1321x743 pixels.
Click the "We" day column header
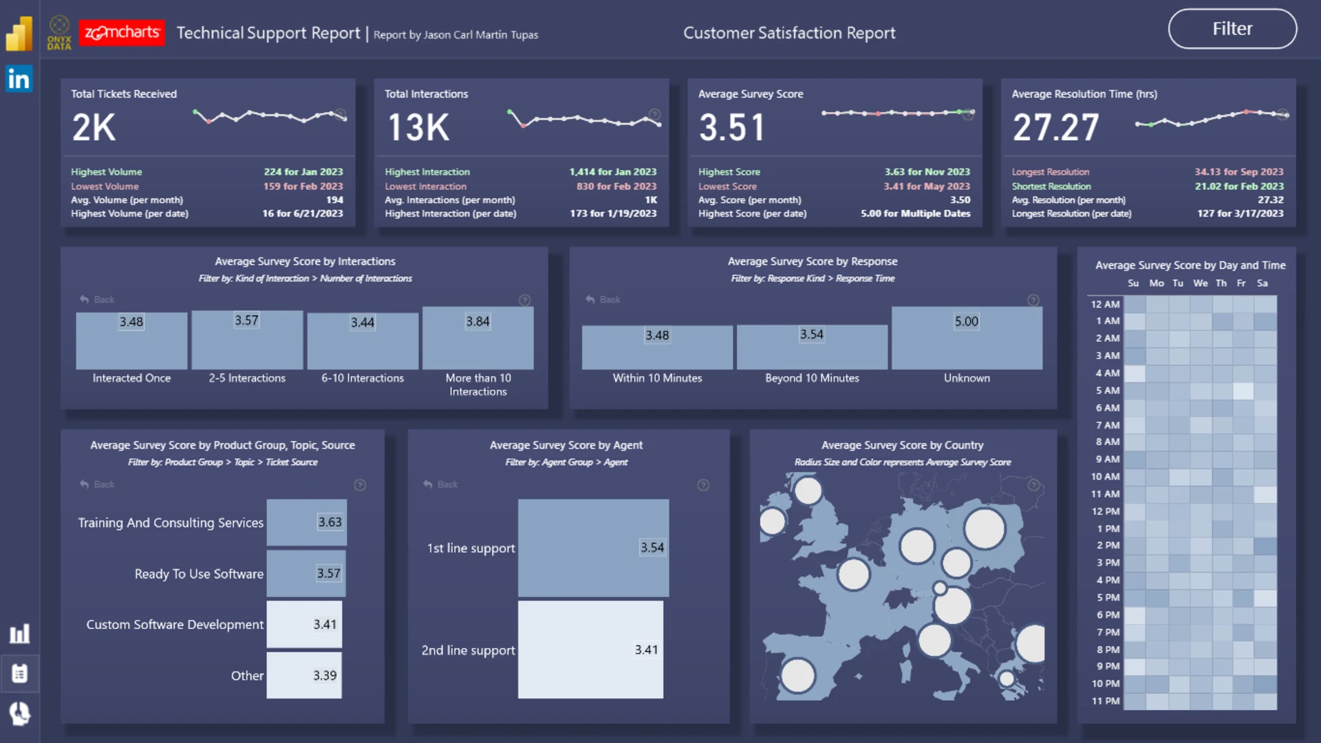[1200, 283]
